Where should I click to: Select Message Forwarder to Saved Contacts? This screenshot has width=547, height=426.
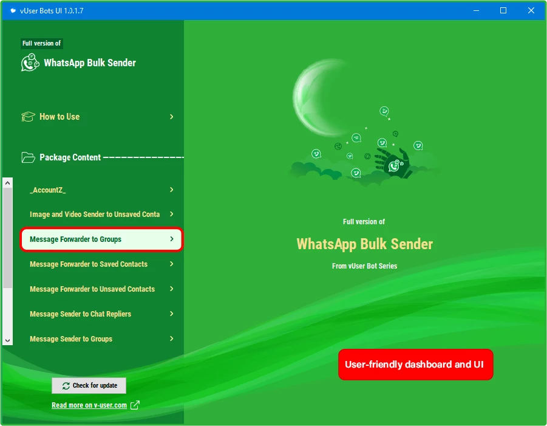[x=102, y=264]
